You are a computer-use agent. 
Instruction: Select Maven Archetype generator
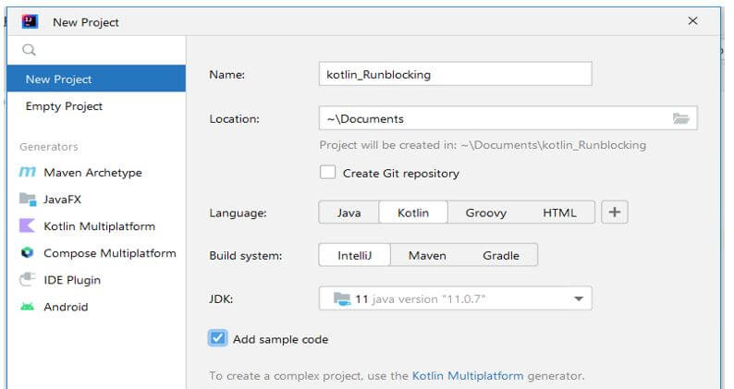(96, 172)
